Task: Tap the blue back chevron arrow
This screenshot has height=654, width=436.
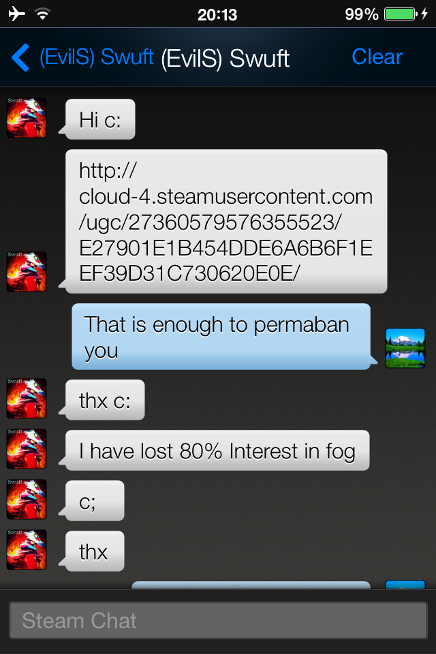Action: click(x=20, y=57)
